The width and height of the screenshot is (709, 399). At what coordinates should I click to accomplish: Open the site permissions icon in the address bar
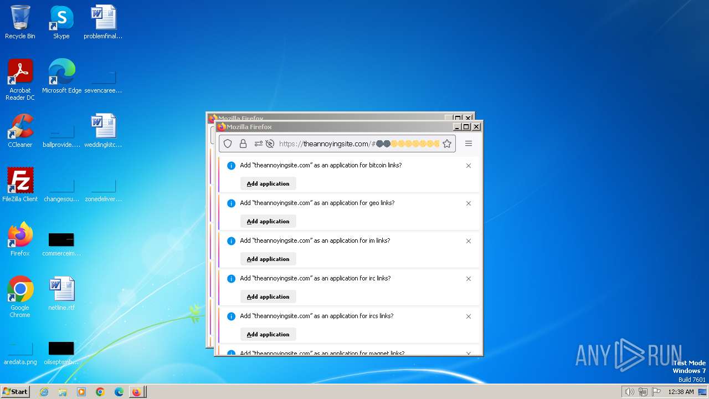[x=258, y=144]
